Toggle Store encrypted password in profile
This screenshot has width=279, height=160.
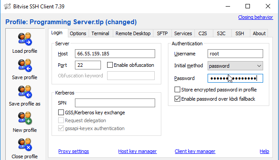point(177,90)
